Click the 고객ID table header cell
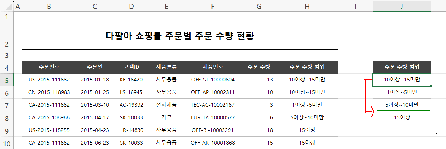 click(x=131, y=67)
